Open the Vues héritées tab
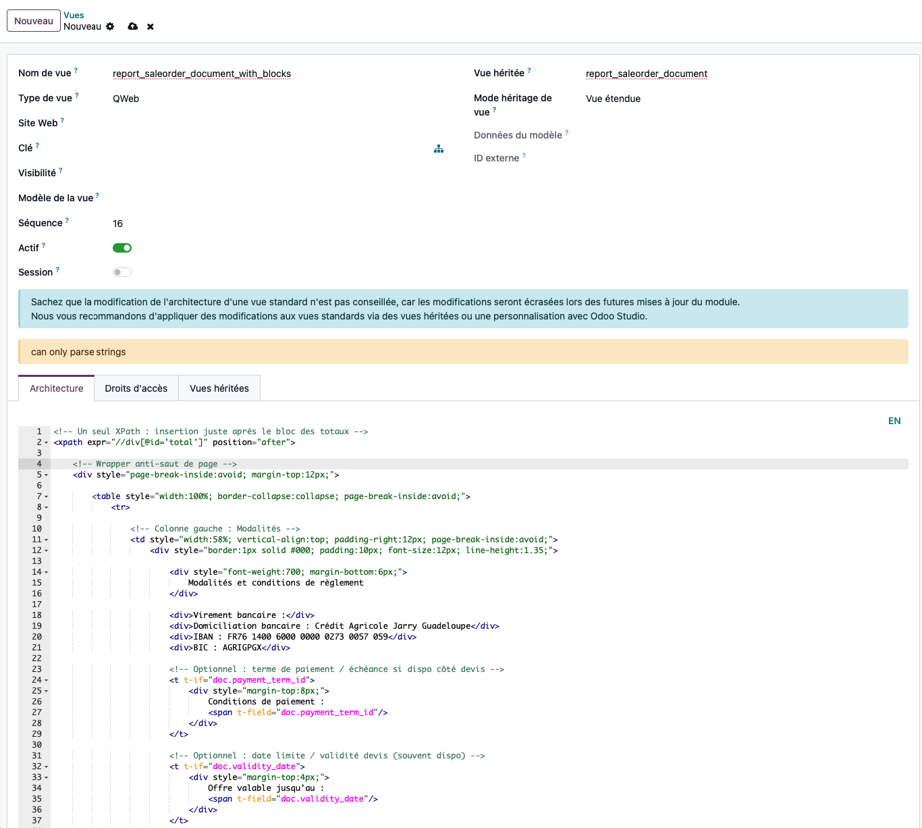The width and height of the screenshot is (922, 828). pyautogui.click(x=219, y=388)
